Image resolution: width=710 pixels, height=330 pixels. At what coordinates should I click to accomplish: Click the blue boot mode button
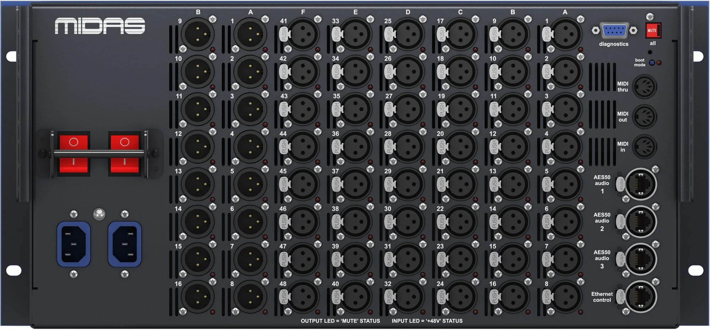[652, 63]
